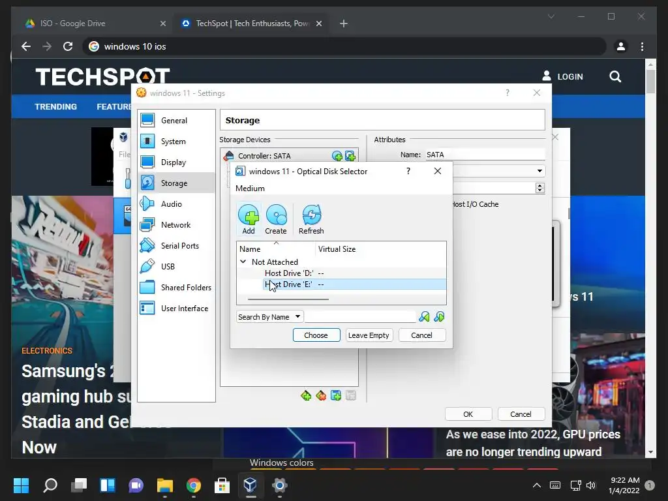Open Display settings category
The height and width of the screenshot is (501, 668).
click(176, 162)
